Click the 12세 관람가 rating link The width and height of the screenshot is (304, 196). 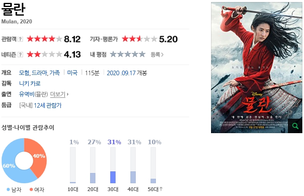(x=48, y=106)
